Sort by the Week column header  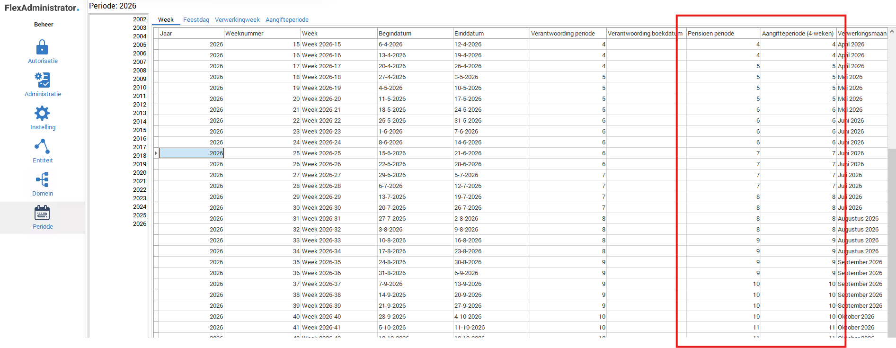click(x=339, y=33)
